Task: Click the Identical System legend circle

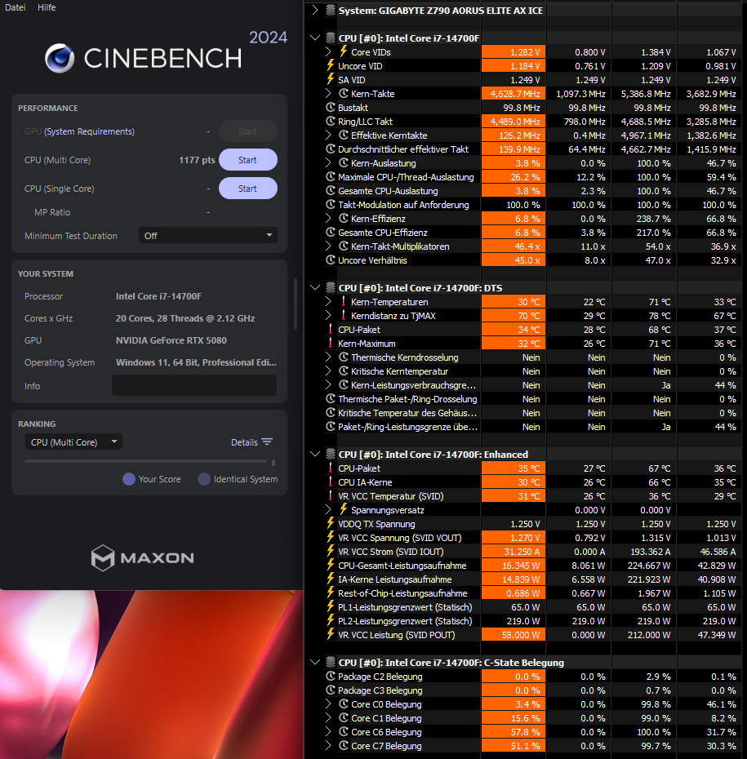Action: [x=204, y=479]
